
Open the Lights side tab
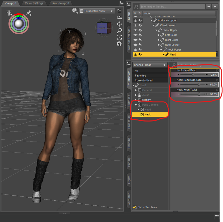pos(129,180)
